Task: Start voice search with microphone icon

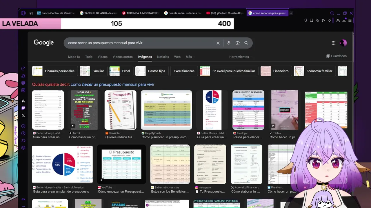Action: [229, 43]
